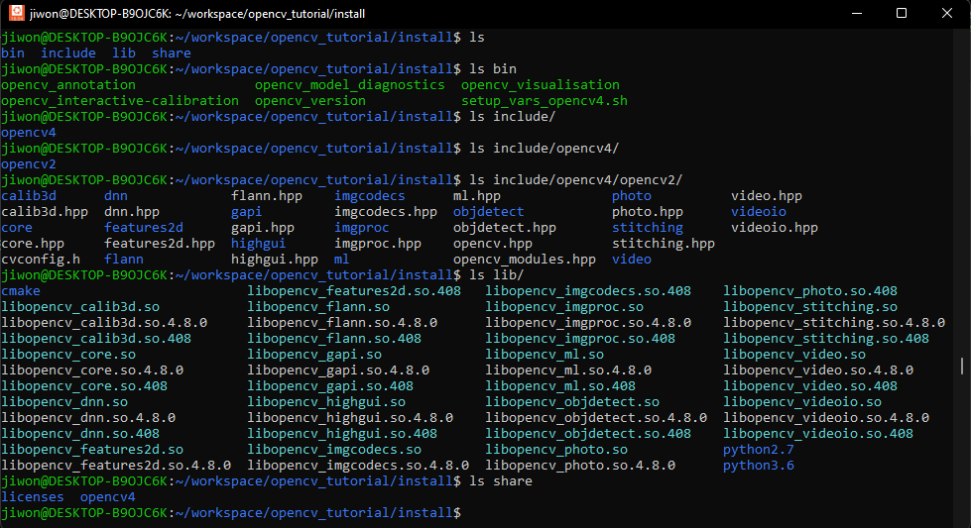This screenshot has height=528, width=971.
Task: Click 'libopencv_highgui.so.4.8.0' entry
Action: [x=350, y=418]
